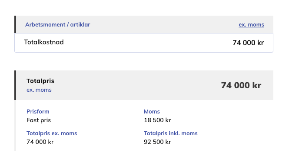Click 74 000 kr under Totalpris ex. moms
Image resolution: width=289 pixels, height=160 pixels.
coord(40,142)
